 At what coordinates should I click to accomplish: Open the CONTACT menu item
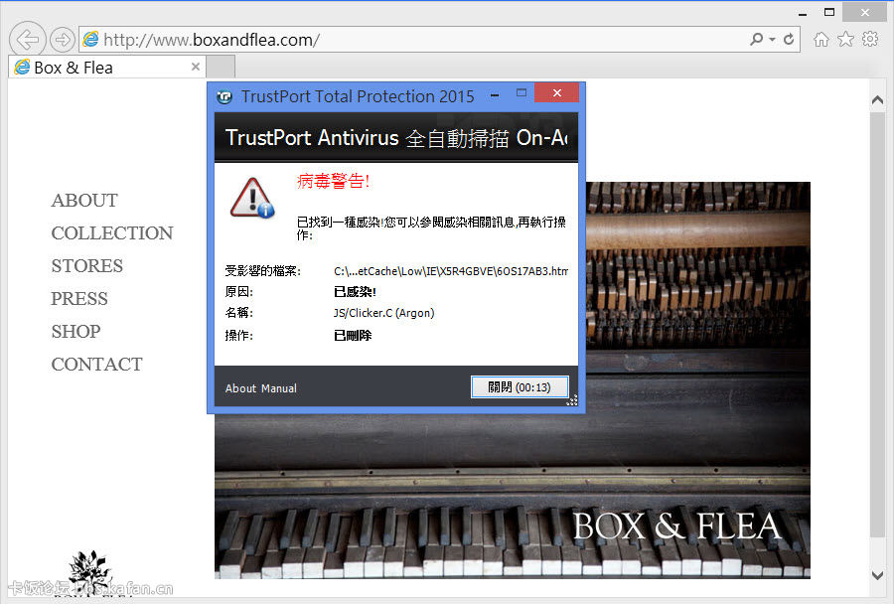coord(96,365)
